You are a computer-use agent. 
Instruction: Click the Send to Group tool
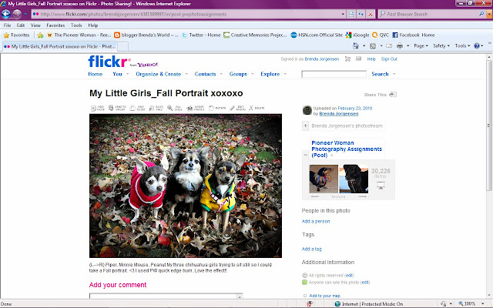point(117,108)
